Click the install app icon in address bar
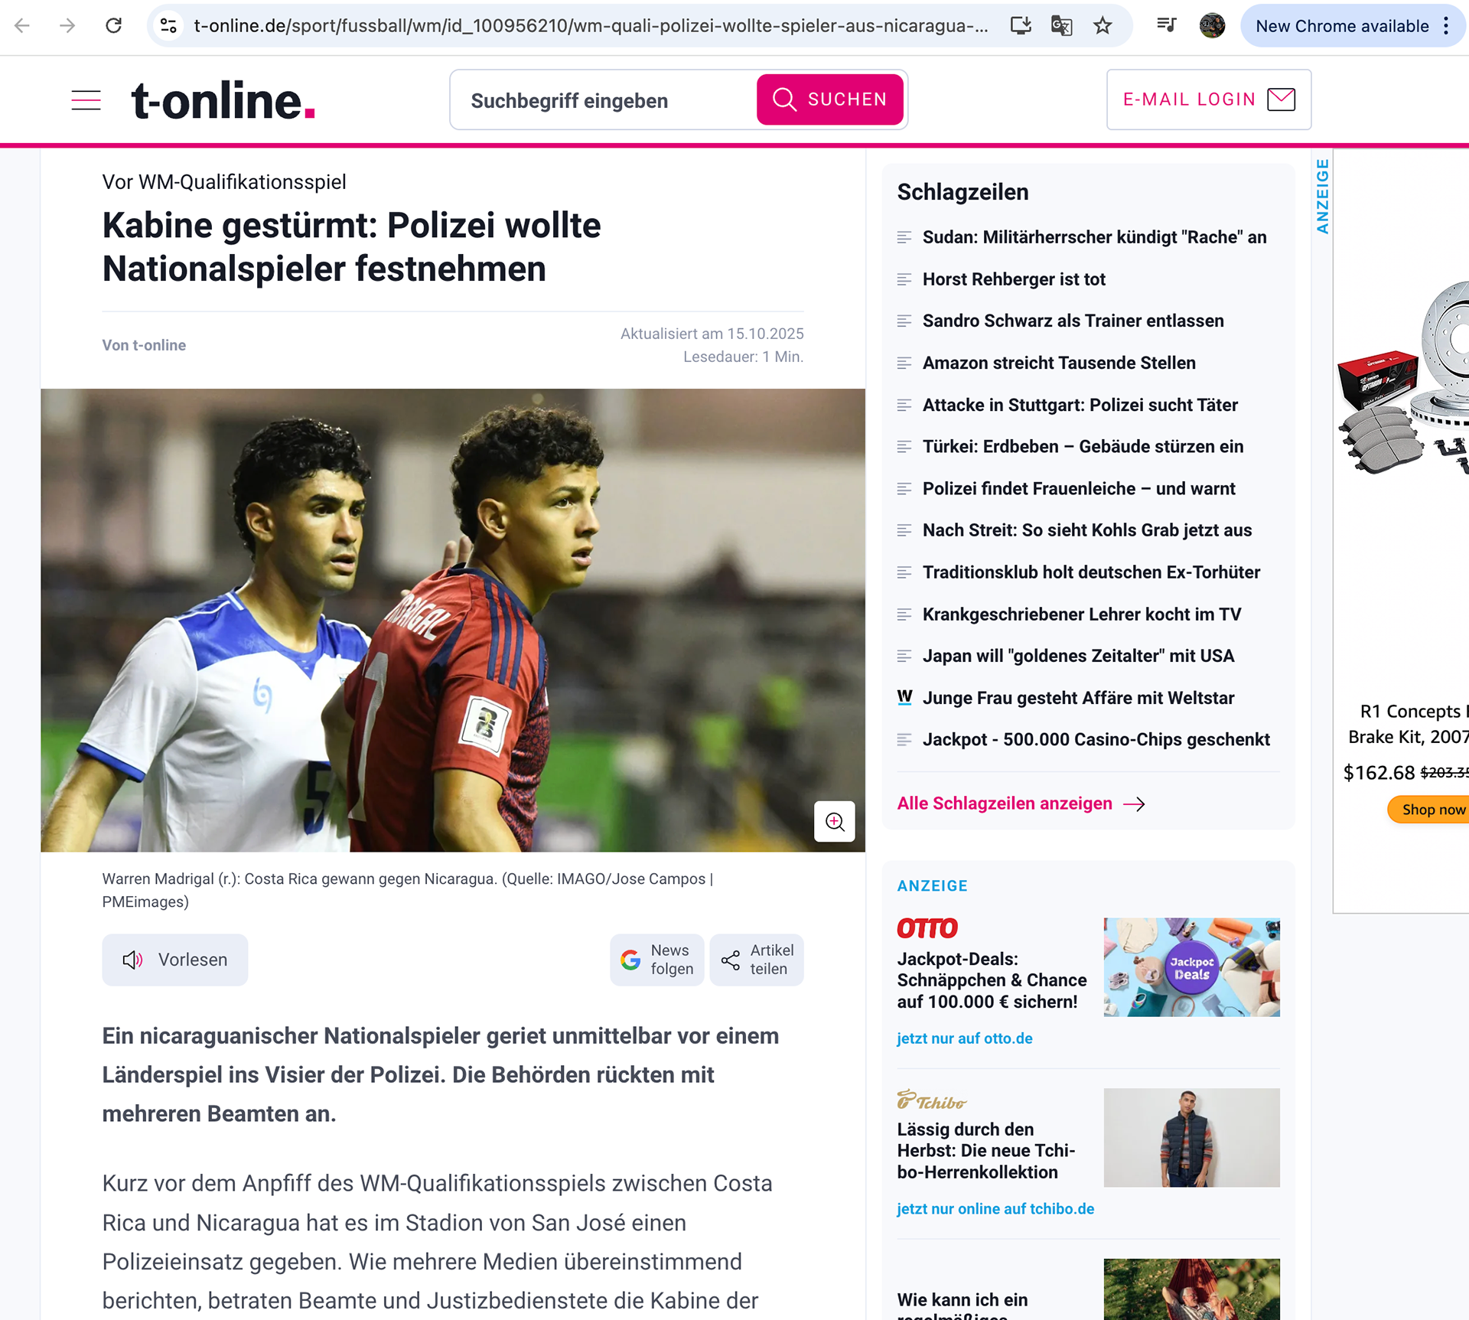1469x1320 pixels. 1021,26
